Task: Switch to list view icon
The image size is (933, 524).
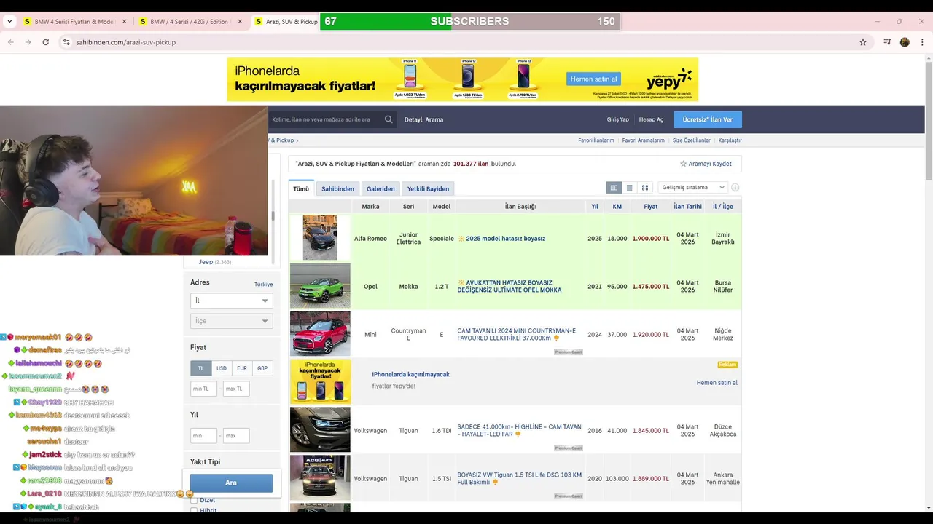Action: 630,188
